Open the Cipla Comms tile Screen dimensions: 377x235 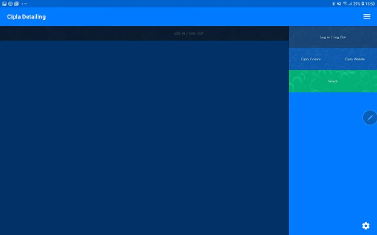tap(311, 59)
